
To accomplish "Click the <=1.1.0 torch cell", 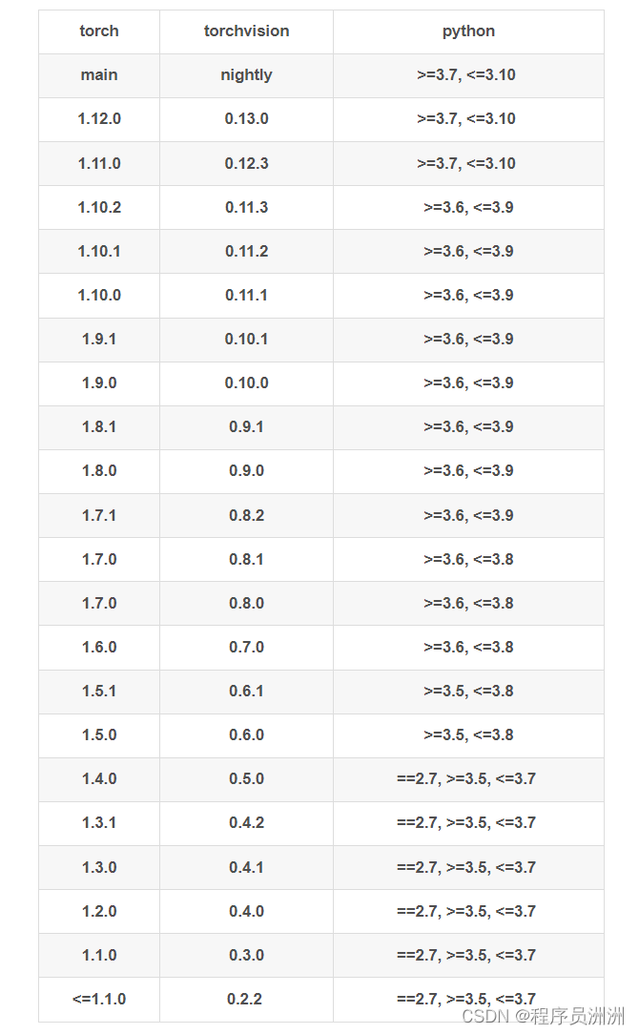I will tap(99, 999).
